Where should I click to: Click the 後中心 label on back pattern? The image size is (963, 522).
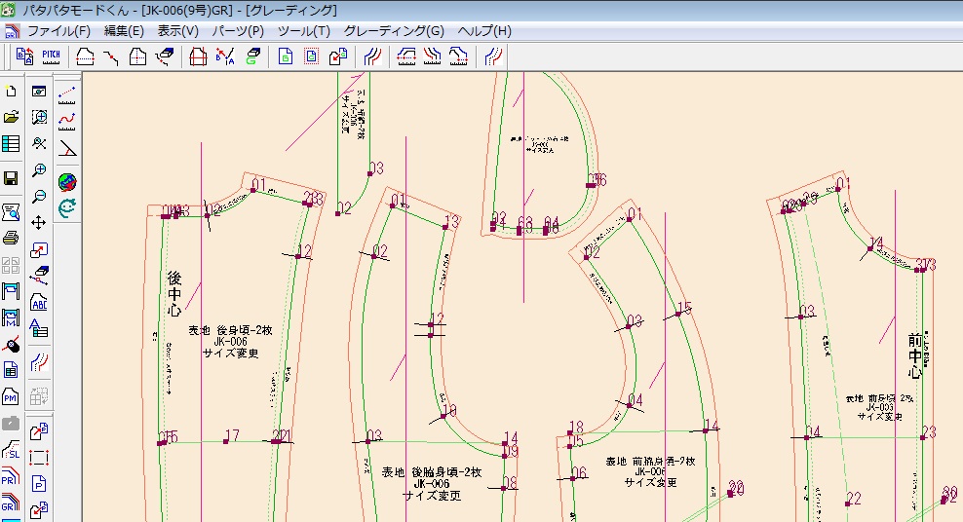(173, 295)
